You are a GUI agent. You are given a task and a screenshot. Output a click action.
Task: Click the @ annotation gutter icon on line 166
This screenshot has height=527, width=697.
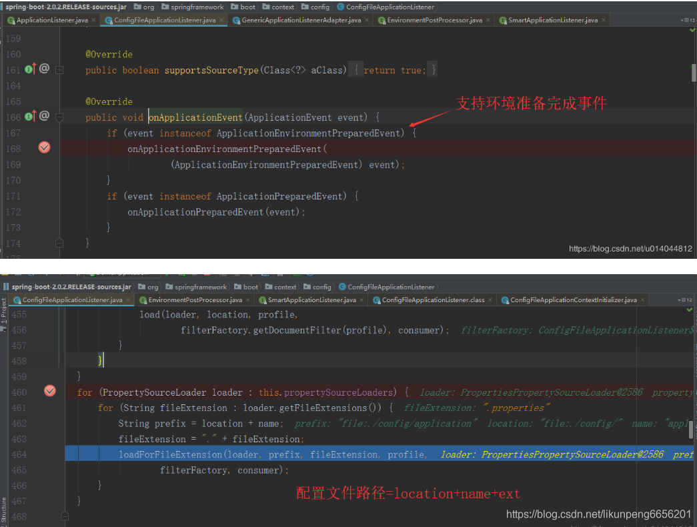44,116
